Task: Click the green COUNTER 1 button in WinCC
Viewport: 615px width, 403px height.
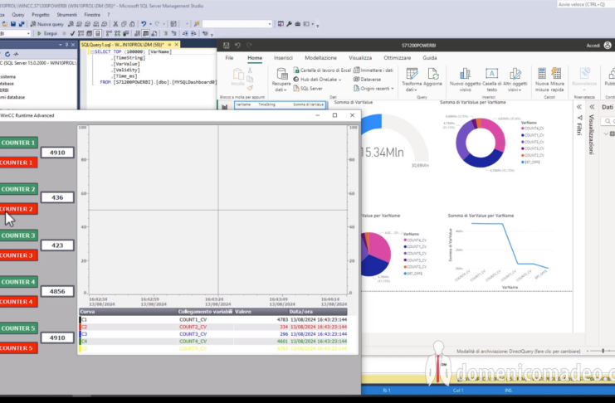Action: coord(18,143)
